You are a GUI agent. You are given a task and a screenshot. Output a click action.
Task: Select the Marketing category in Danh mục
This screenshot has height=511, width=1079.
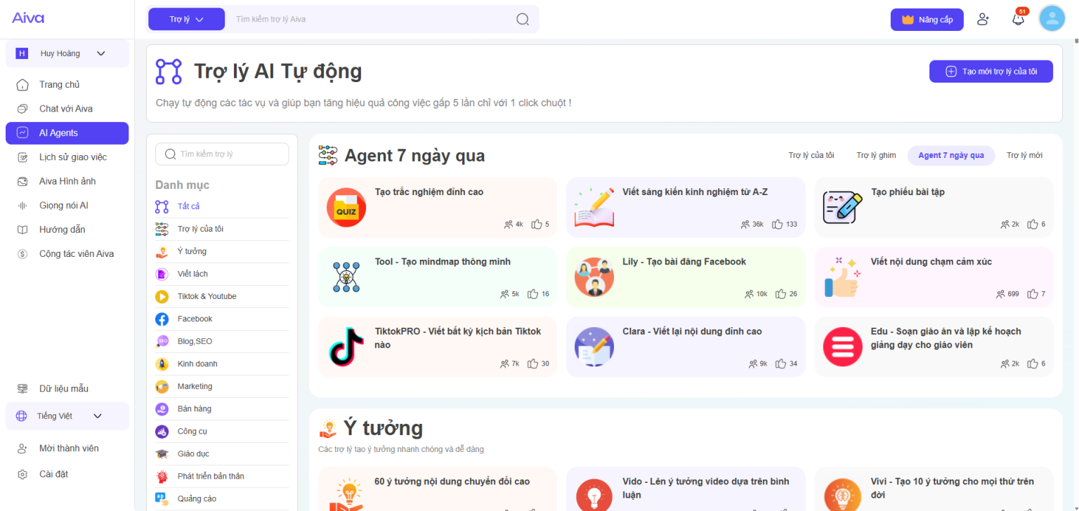(195, 386)
